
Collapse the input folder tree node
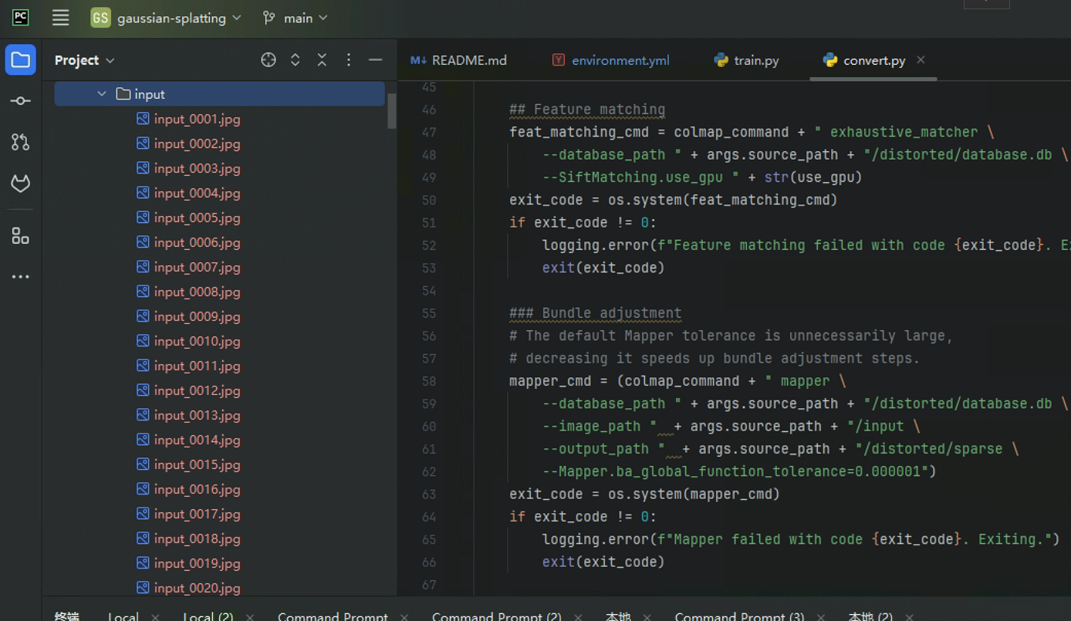102,94
